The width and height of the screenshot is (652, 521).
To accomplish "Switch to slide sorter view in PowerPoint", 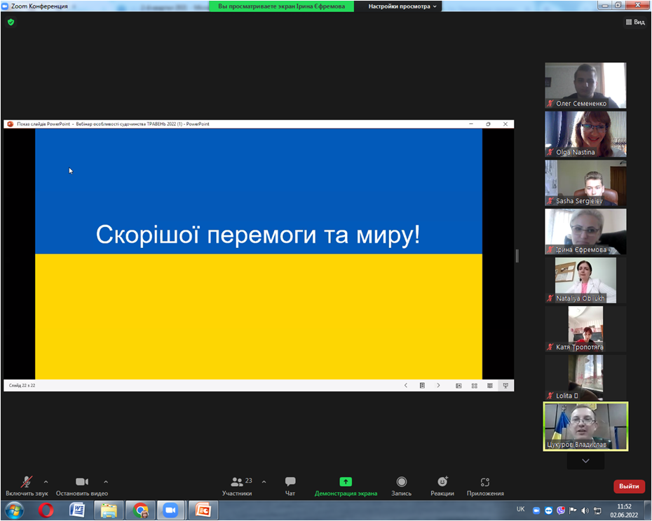I will pyautogui.click(x=475, y=385).
